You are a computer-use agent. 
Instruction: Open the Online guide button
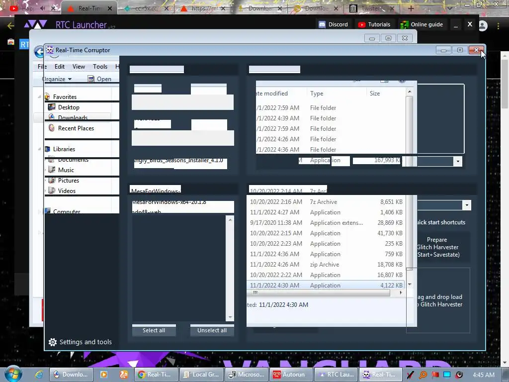[422, 24]
